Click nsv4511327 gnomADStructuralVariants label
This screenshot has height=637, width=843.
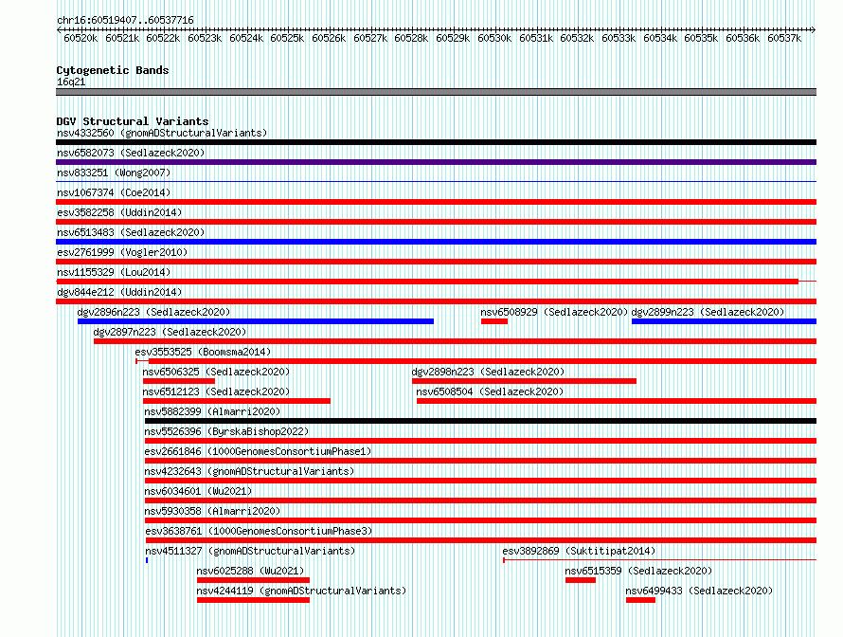click(251, 551)
